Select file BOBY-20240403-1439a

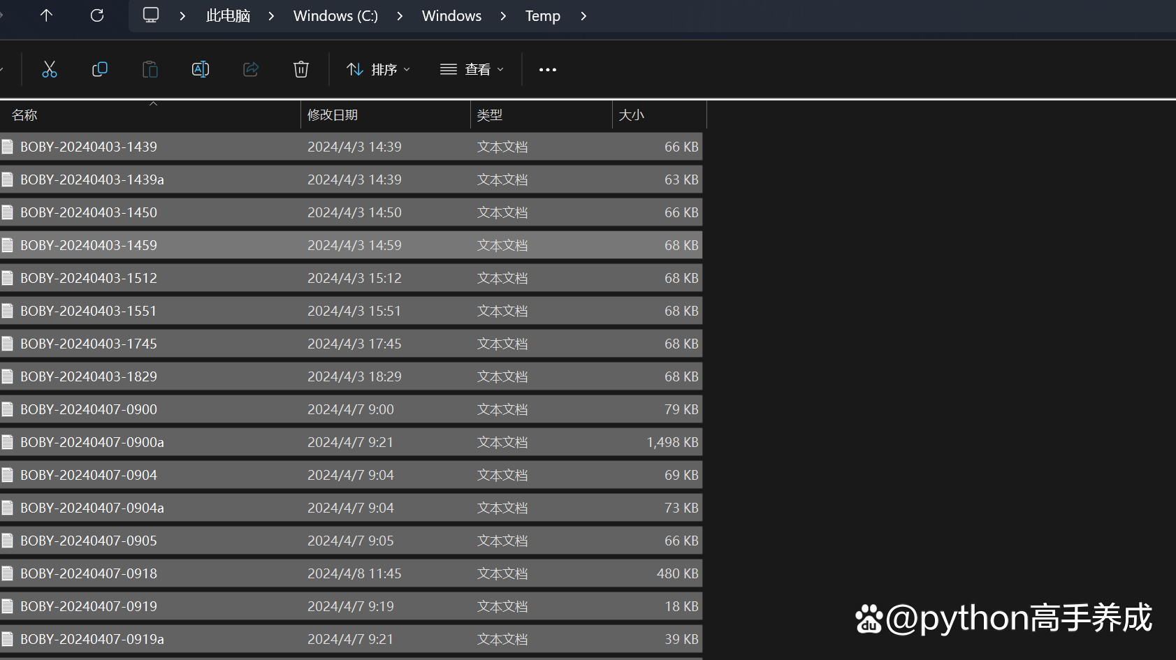[351, 179]
